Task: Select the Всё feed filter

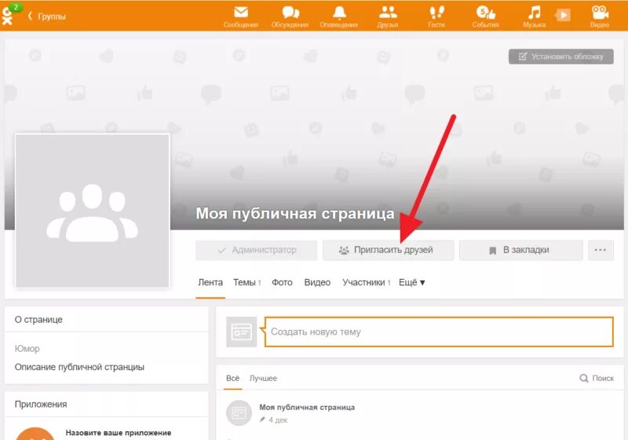Action: (x=232, y=378)
